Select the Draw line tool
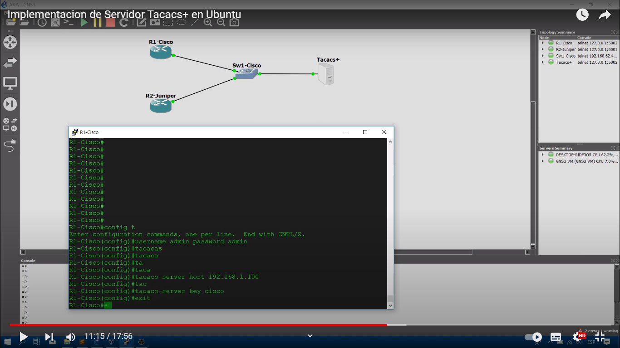This screenshot has width=620, height=348. pyautogui.click(x=195, y=22)
